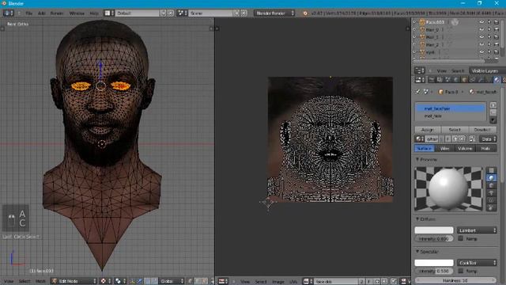Collapse the Preview panel

(x=417, y=159)
